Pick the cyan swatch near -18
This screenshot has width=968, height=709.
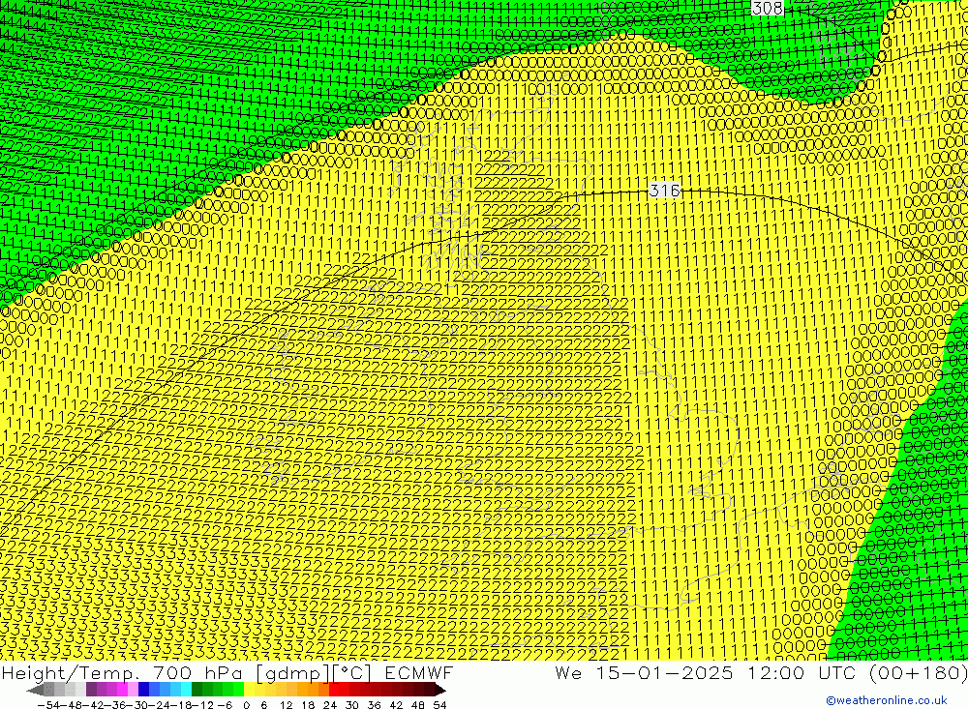pos(186,690)
